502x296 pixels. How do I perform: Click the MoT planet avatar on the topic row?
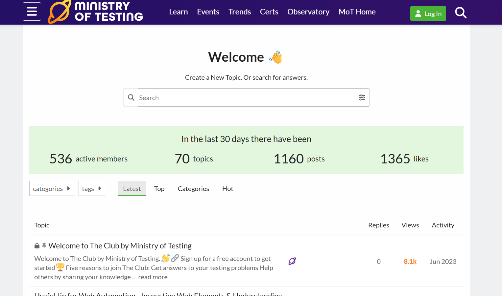[x=292, y=261]
